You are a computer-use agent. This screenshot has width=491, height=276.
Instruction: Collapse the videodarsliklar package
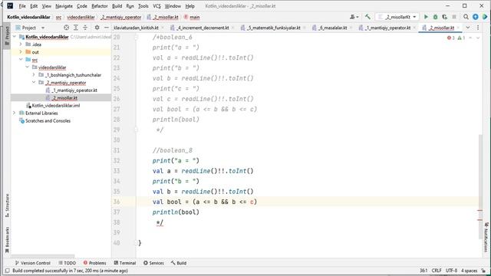pyautogui.click(x=28, y=67)
